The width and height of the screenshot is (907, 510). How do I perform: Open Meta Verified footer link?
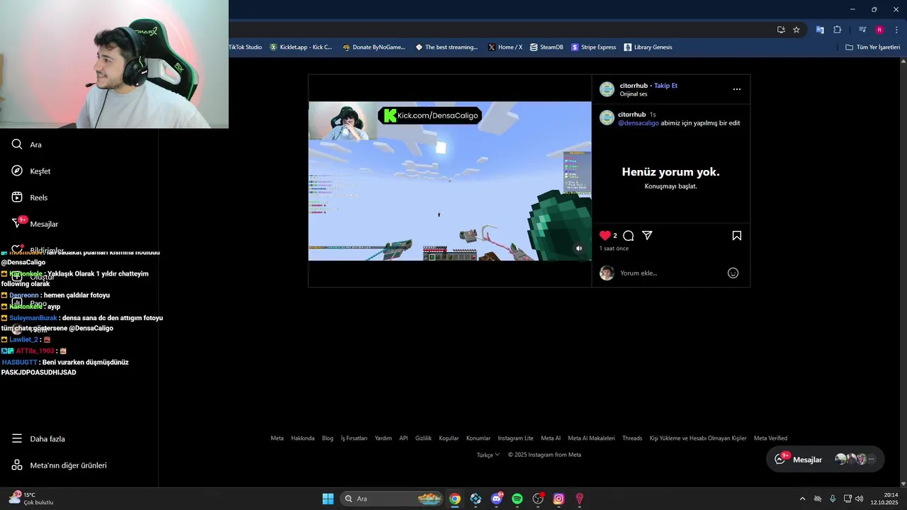tap(770, 438)
